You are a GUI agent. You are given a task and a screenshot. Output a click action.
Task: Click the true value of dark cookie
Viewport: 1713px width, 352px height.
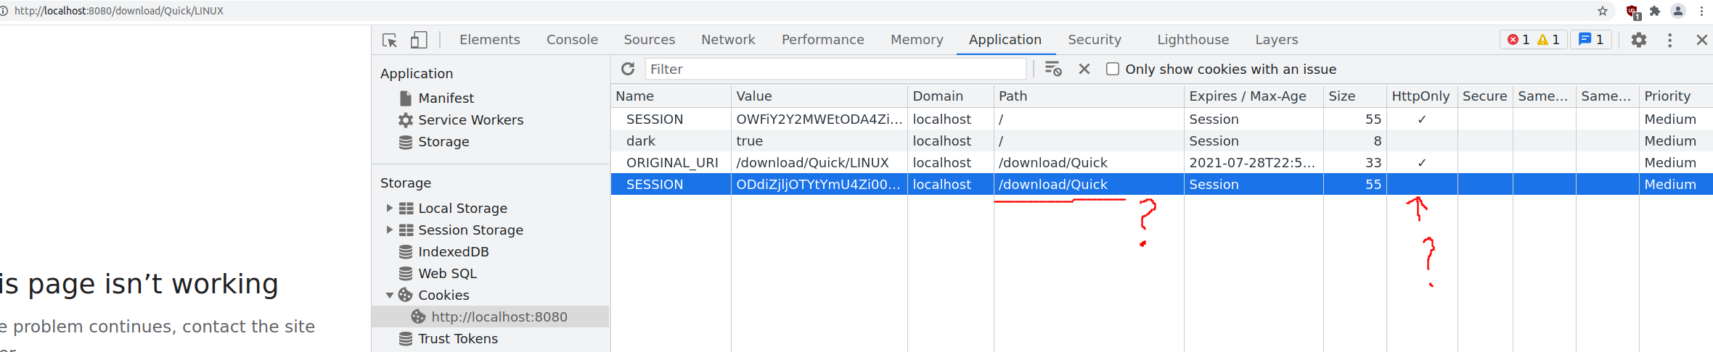point(749,141)
